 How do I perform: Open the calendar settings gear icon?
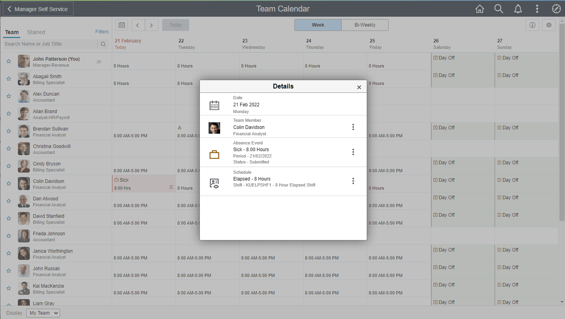click(x=549, y=25)
